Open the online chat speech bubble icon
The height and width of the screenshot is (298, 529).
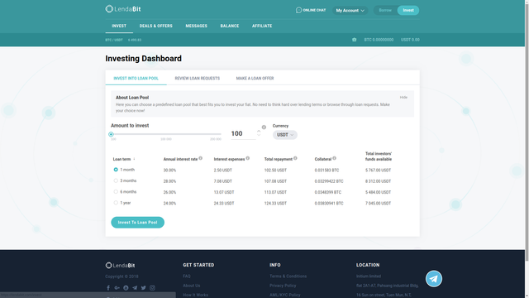pos(298,10)
